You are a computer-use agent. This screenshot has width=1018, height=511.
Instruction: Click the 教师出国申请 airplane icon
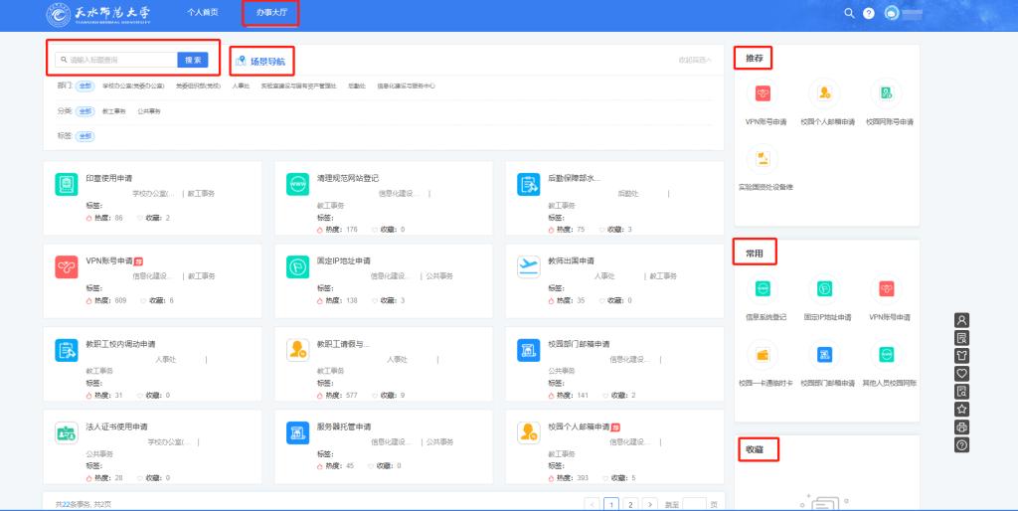point(527,266)
